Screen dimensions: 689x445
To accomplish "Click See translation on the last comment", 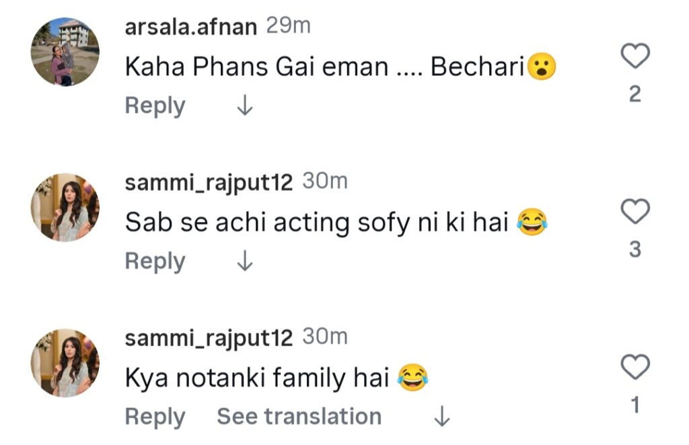I will click(299, 417).
